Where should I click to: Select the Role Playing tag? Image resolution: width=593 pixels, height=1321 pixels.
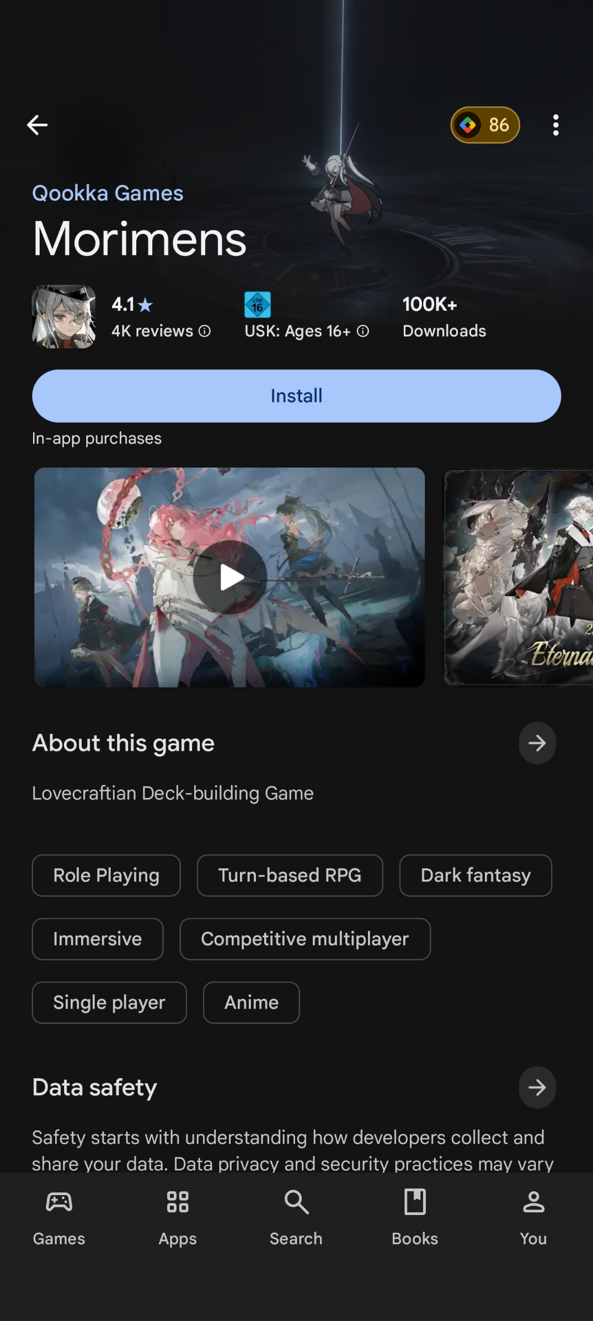tap(106, 876)
